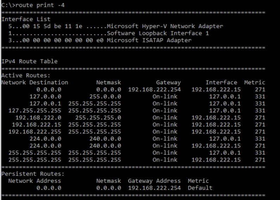Screen dimensions: 280x200
Task: Click the 'Network Destination' column header
Action: tap(35, 83)
